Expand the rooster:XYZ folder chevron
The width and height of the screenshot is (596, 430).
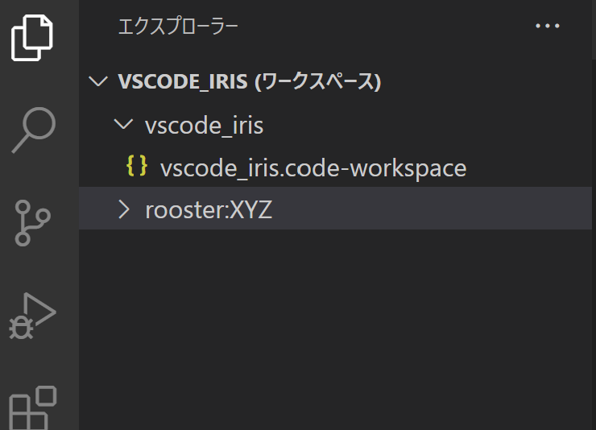[x=123, y=209]
